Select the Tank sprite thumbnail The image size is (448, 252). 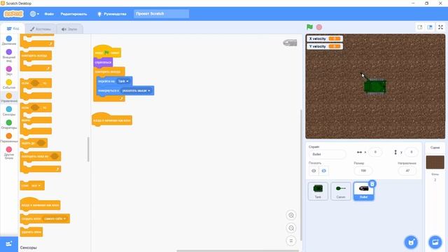[x=318, y=191]
